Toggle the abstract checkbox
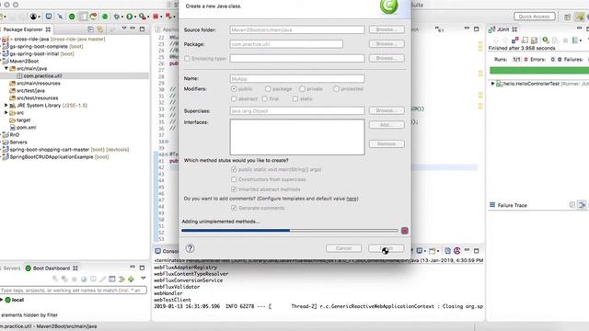The height and width of the screenshot is (331, 589). (x=234, y=98)
